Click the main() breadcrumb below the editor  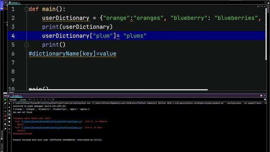[x=11, y=92]
